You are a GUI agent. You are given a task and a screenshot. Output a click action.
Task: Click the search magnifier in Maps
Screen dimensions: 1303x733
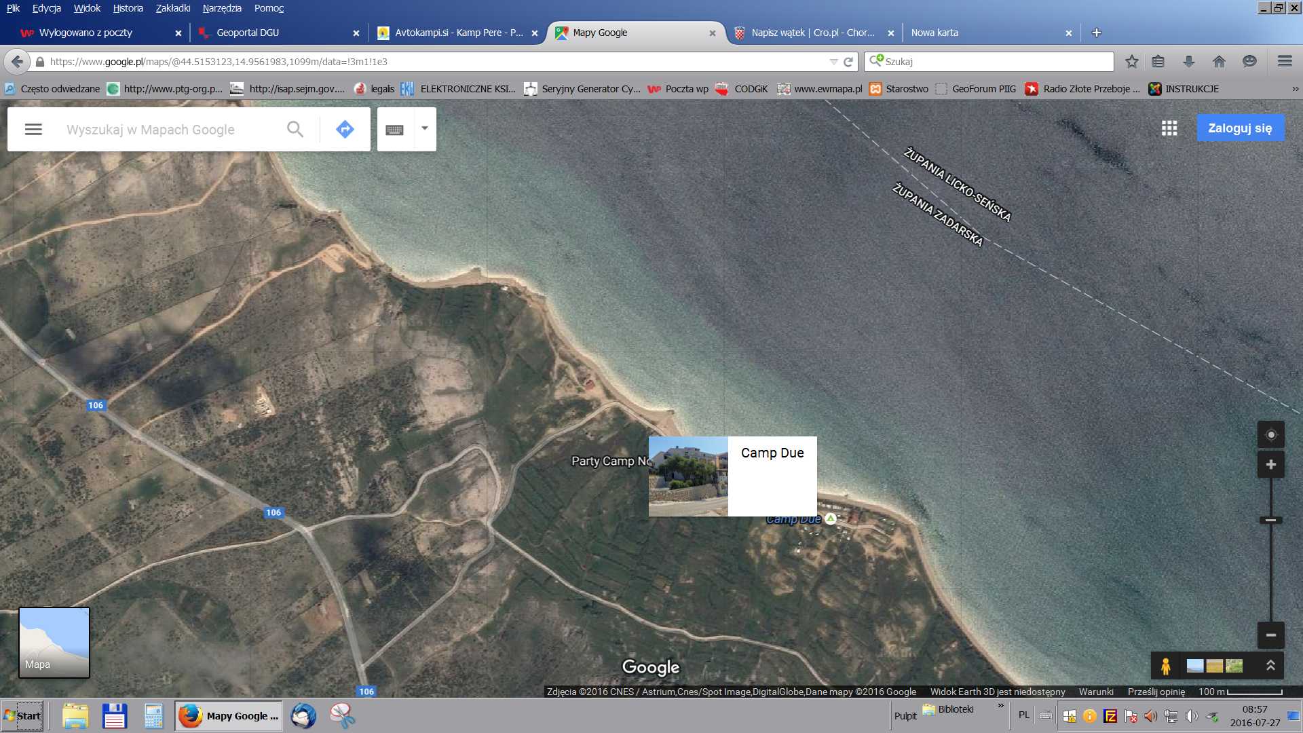pyautogui.click(x=295, y=129)
